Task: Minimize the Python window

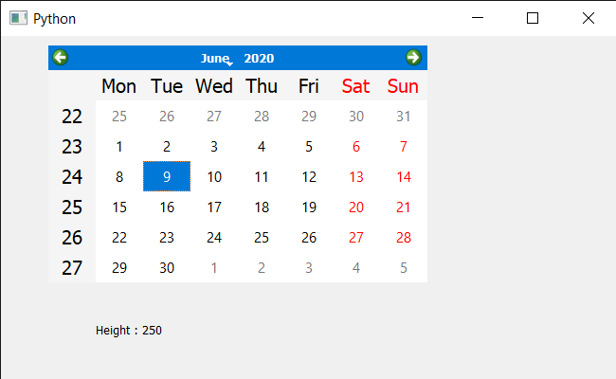Action: (478, 18)
